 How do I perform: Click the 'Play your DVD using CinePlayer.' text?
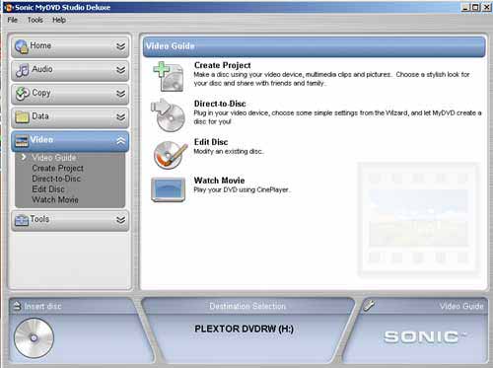tap(242, 190)
